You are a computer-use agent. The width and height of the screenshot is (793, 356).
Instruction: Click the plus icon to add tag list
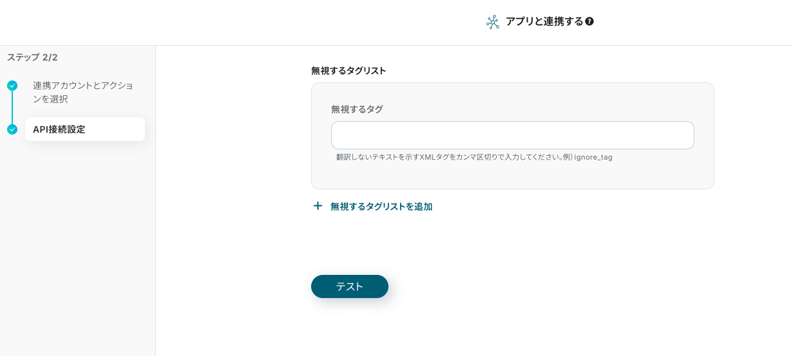tap(318, 207)
